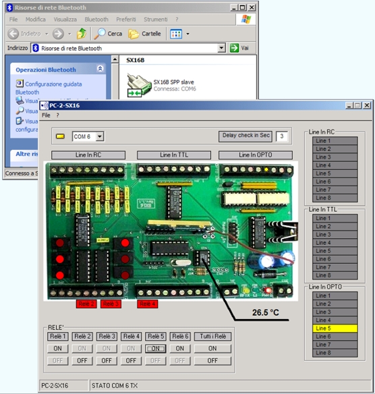Turn Relè 2 OFF
Viewport: 375px width, 394px height.
pyautogui.click(x=82, y=360)
